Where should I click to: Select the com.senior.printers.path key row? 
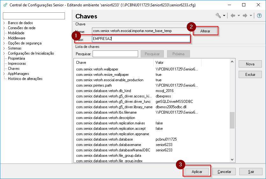coord(94,85)
